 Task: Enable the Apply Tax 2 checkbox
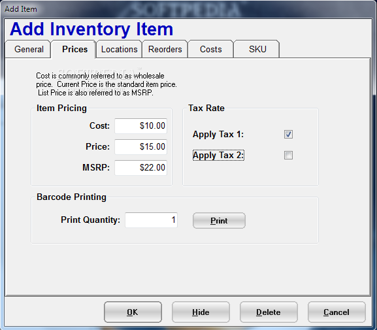(x=288, y=155)
